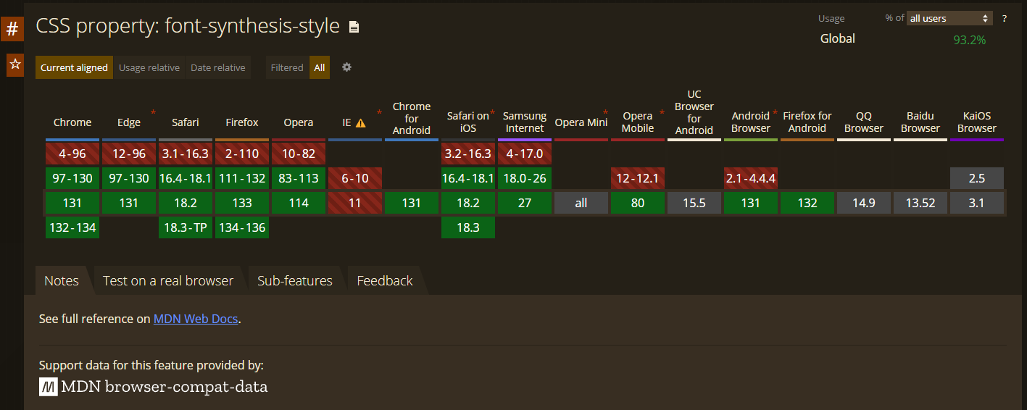
Task: Select IE 11 cell
Action: [355, 203]
